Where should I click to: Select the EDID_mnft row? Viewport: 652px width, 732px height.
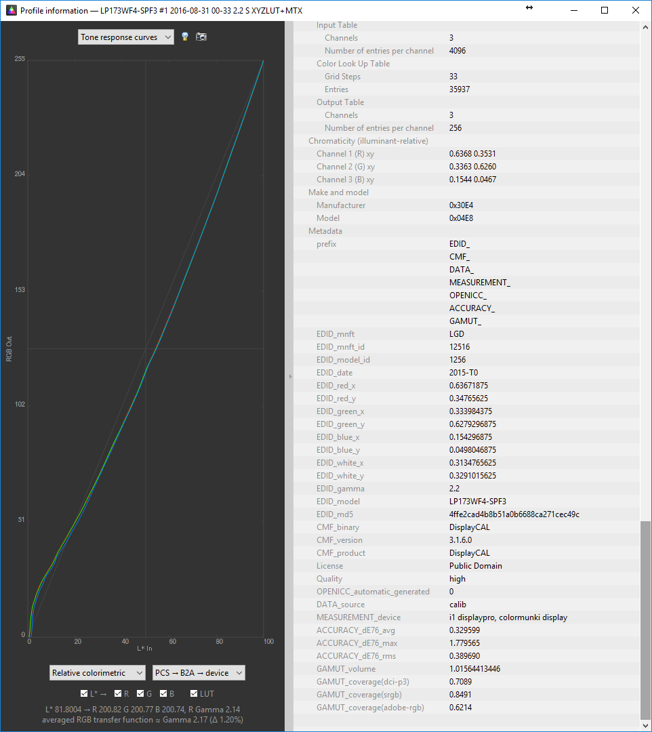(467, 333)
